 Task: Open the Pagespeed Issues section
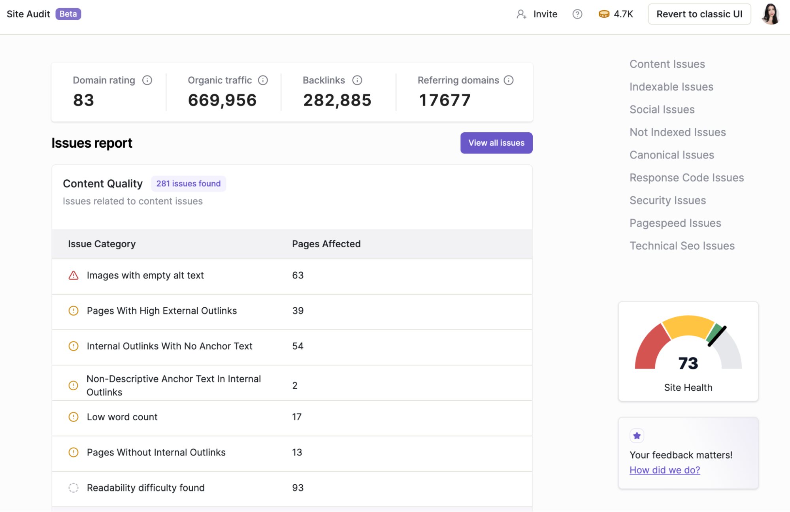[675, 223]
